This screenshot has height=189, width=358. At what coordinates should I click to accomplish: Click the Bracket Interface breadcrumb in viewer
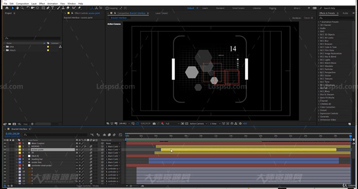[x=119, y=18]
